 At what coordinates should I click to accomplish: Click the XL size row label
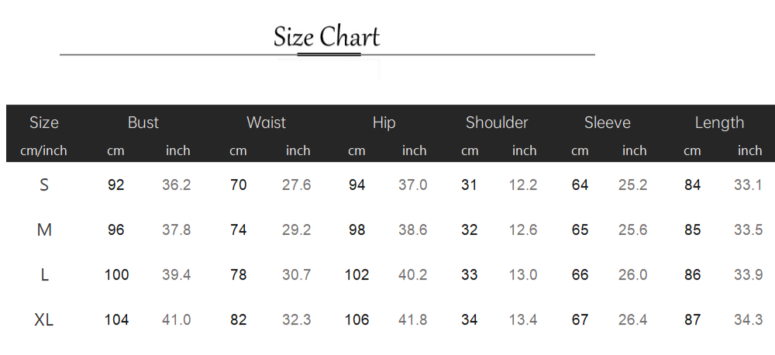click(44, 319)
